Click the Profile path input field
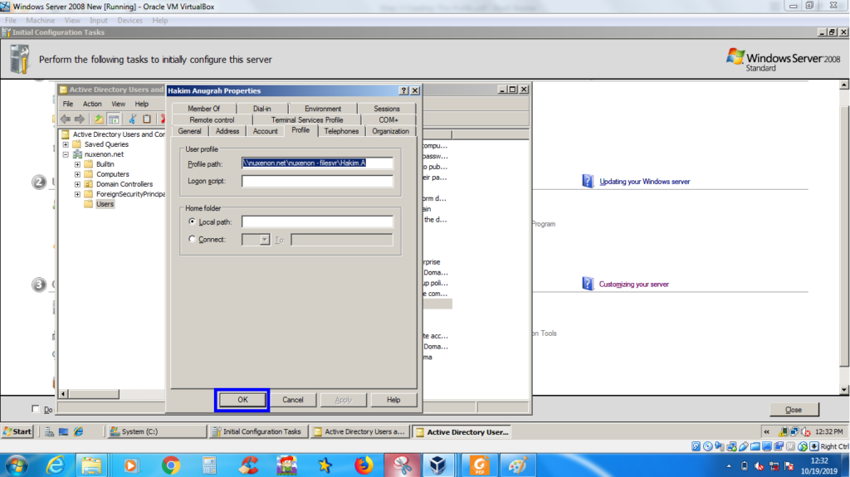850x477 pixels. coord(317,163)
